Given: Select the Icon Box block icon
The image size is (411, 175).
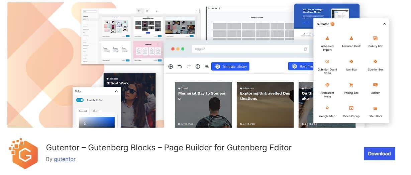Looking at the screenshot, I should pyautogui.click(x=351, y=62).
